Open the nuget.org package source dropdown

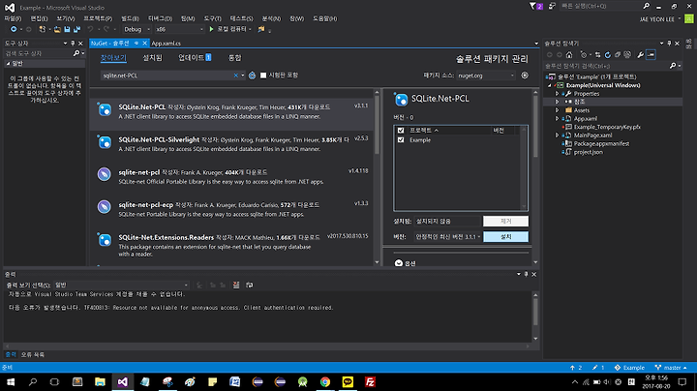pos(486,75)
